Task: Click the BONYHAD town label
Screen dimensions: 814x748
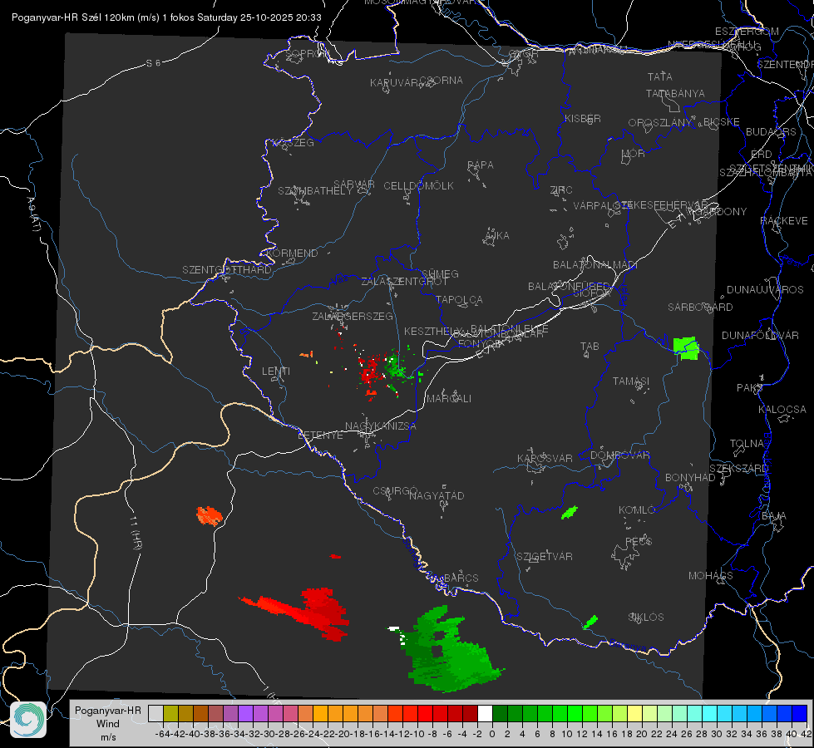Action: pos(690,478)
